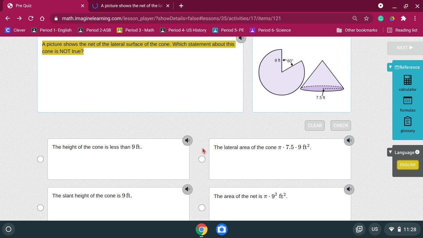Click the highlighted question text
Screen dimensions: 423x238
[x=138, y=48]
